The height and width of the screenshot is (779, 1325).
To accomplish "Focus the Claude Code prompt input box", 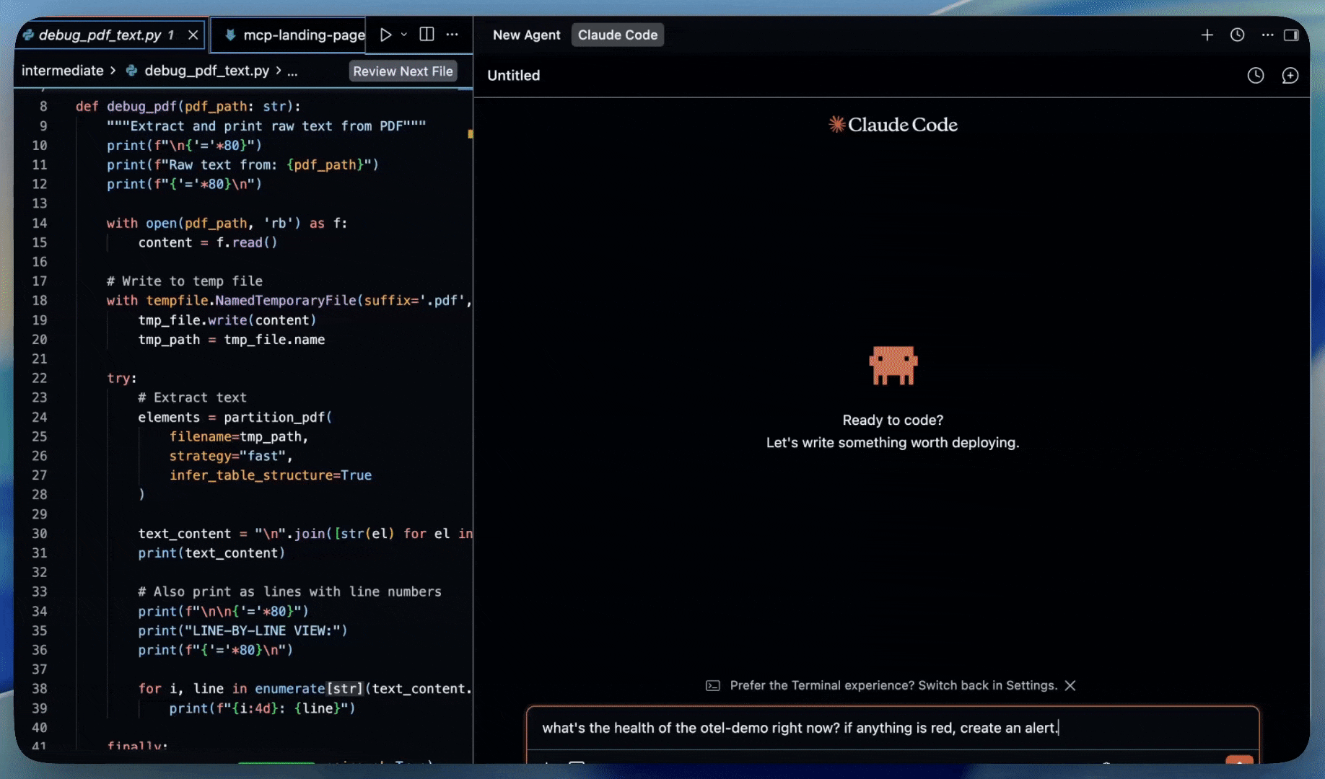I will 893,728.
